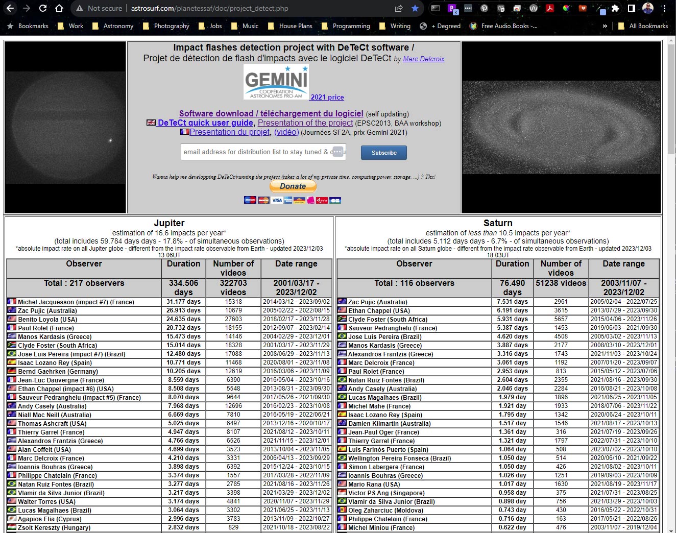The image size is (676, 533).
Task: Click the Grammarly-style W extension icon
Action: point(534,8)
